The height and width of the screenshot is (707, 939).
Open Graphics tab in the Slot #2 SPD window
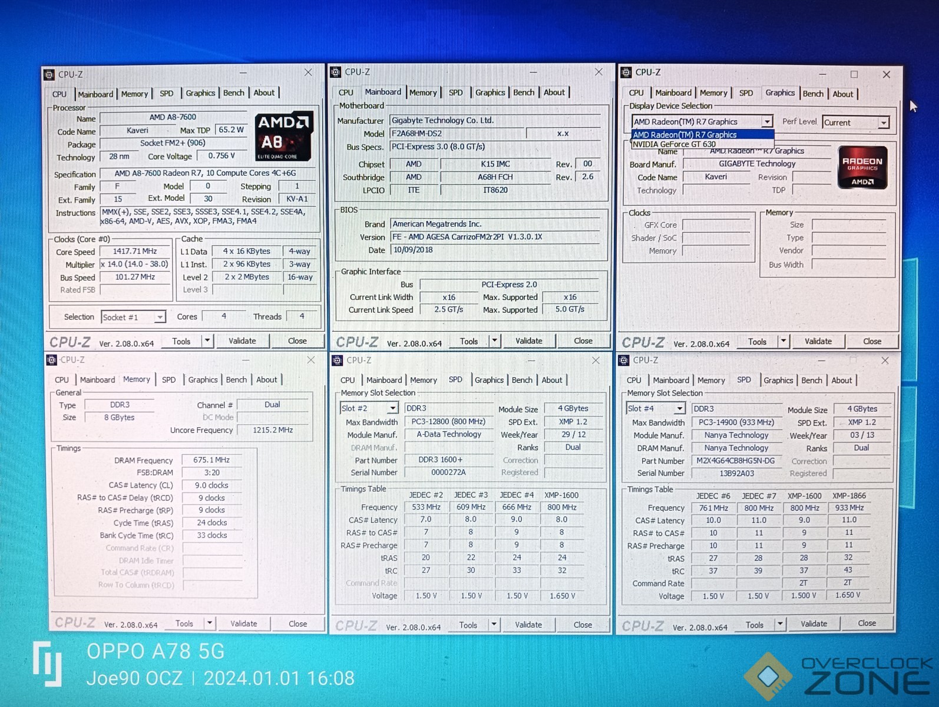(x=490, y=380)
